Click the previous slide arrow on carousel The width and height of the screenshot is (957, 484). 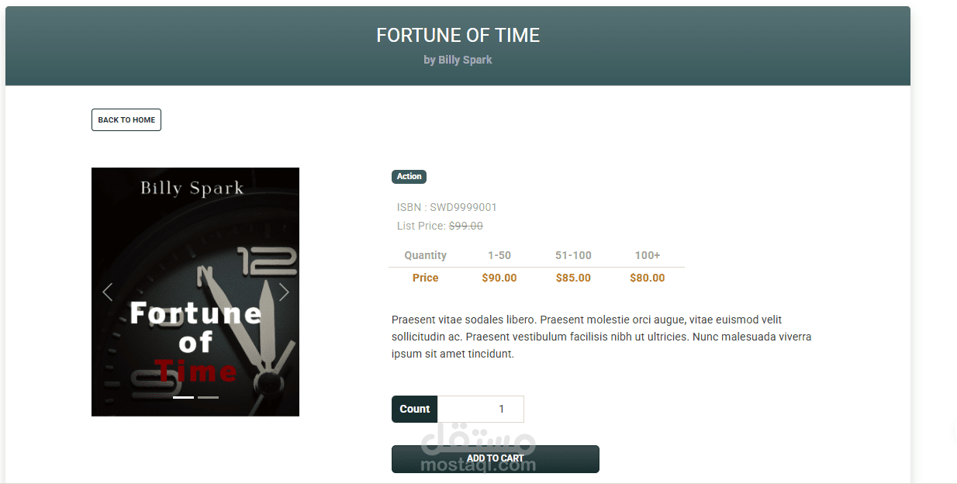pyautogui.click(x=108, y=292)
